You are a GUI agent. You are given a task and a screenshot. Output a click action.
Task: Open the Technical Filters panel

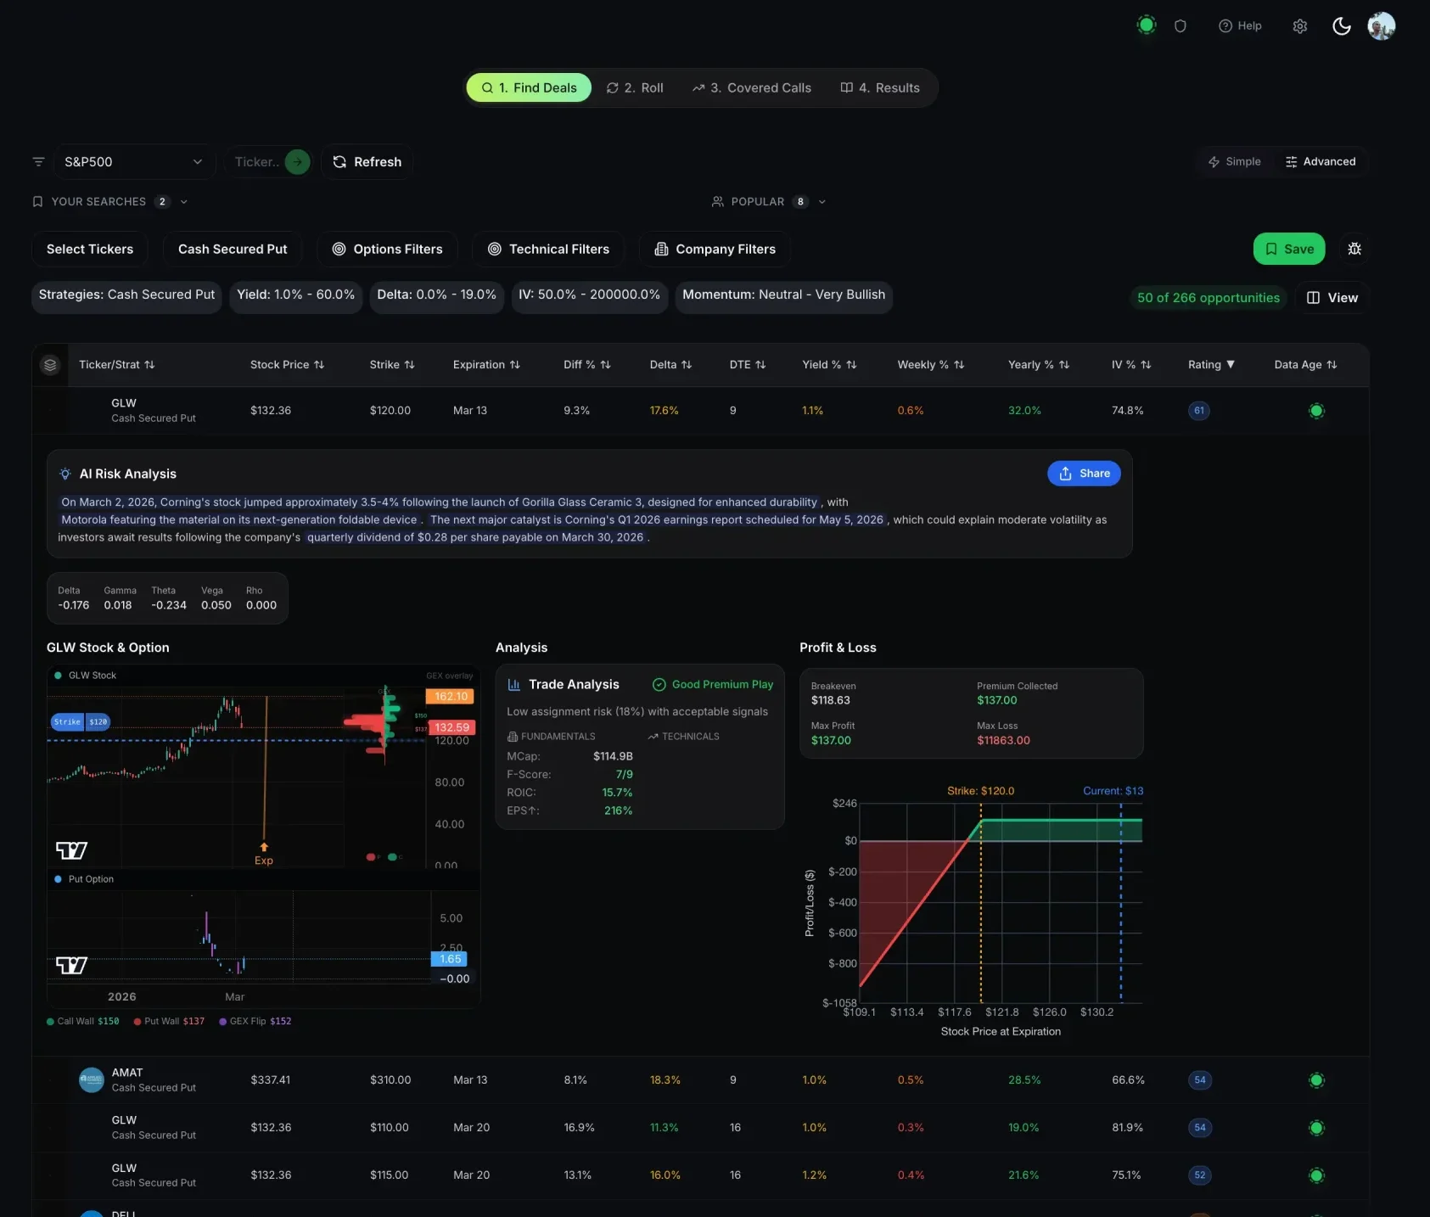tap(548, 249)
